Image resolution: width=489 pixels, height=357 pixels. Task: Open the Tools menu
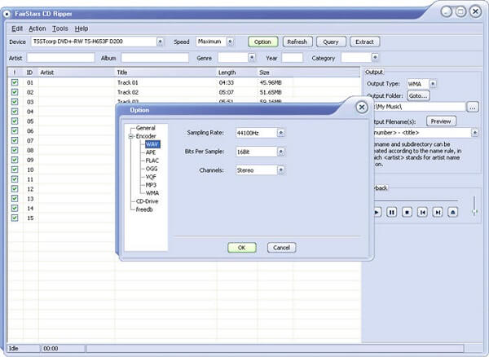click(59, 29)
